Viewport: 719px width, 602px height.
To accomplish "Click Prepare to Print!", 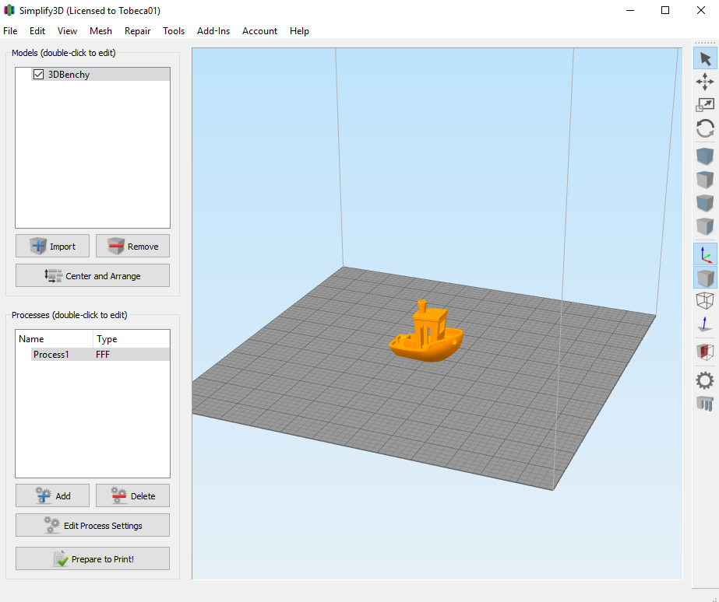I will 93,559.
